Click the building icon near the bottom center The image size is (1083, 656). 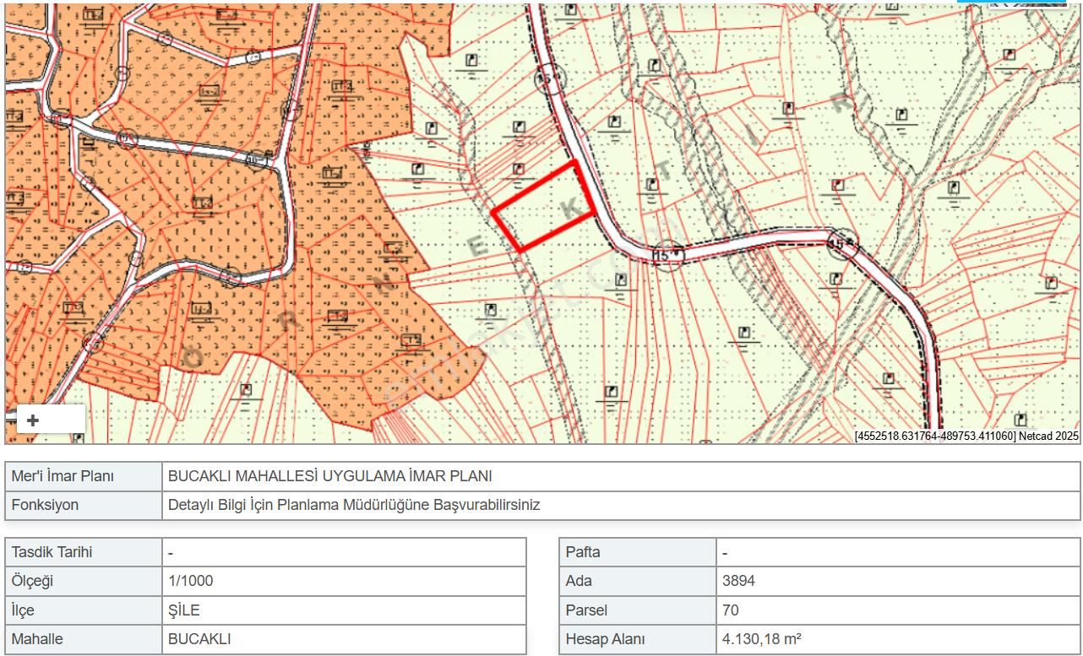tap(612, 393)
